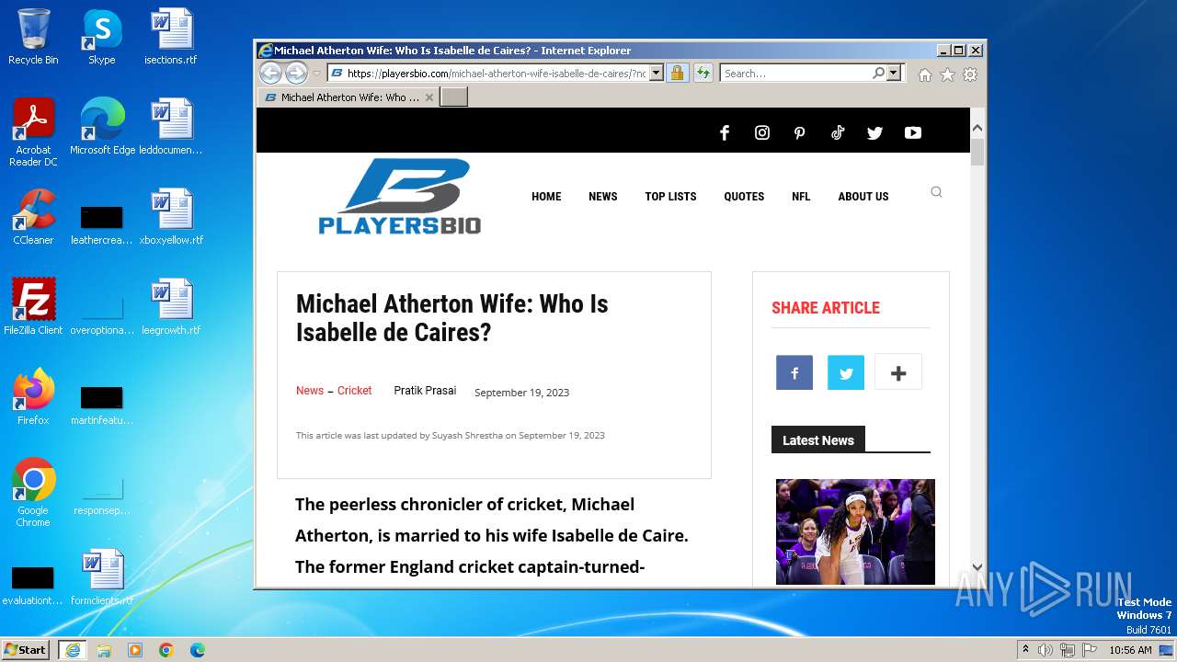Image resolution: width=1177 pixels, height=662 pixels.
Task: Open Chrome from the taskbar
Action: (166, 650)
